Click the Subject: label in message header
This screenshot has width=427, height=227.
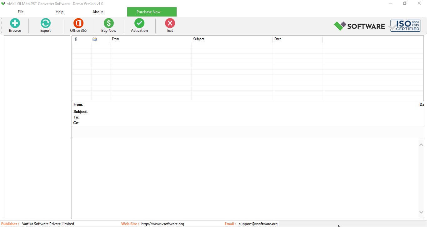point(81,112)
